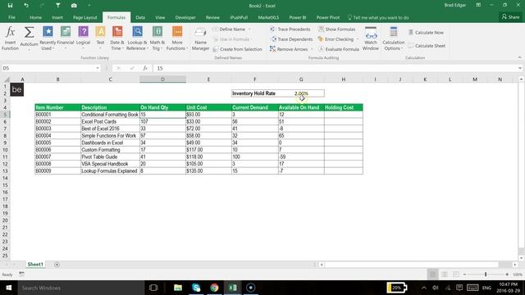Click Calculate Now
525x295 pixels.
point(426,33)
